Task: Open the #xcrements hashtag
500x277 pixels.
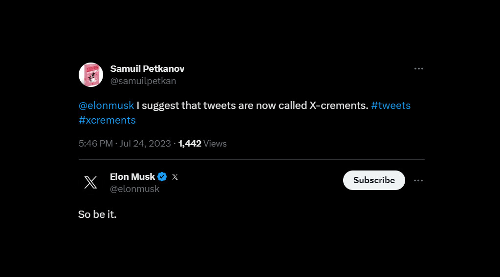Action: pos(107,120)
